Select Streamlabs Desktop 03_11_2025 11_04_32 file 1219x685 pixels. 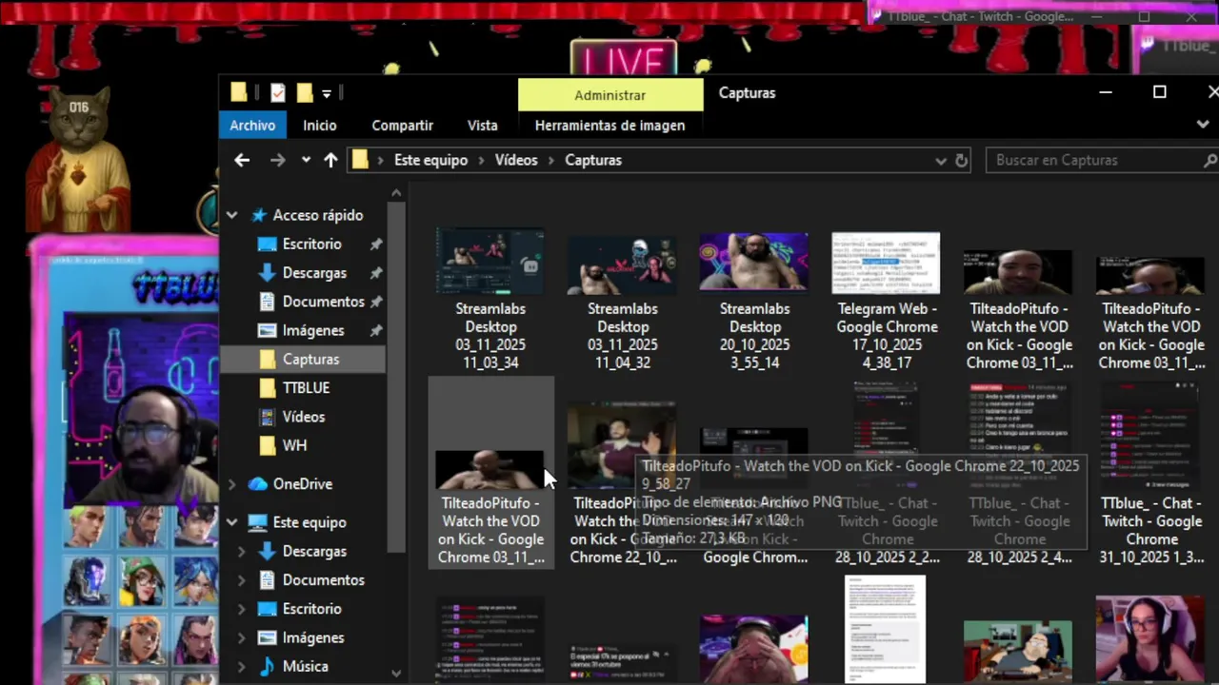pos(623,301)
